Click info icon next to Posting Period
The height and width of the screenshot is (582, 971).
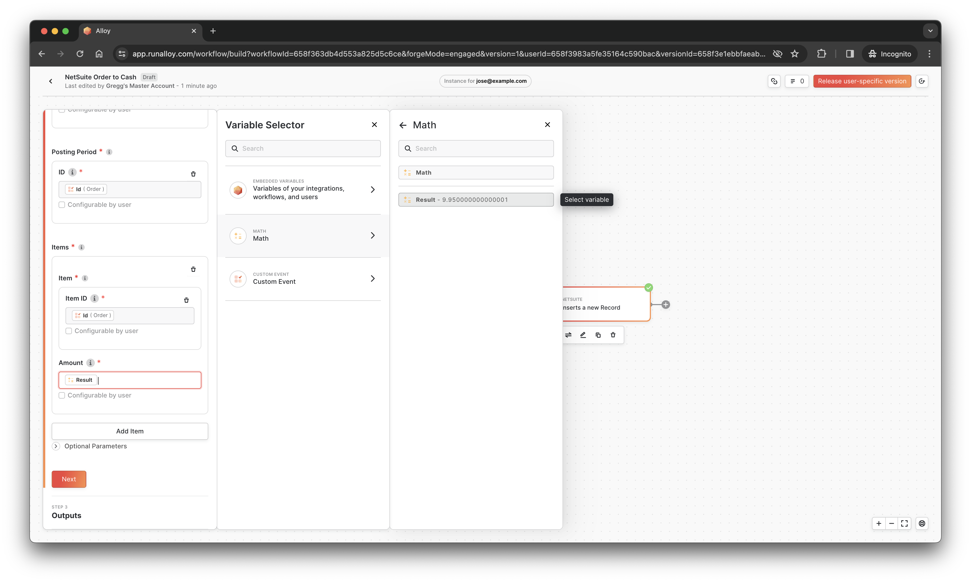pyautogui.click(x=109, y=152)
